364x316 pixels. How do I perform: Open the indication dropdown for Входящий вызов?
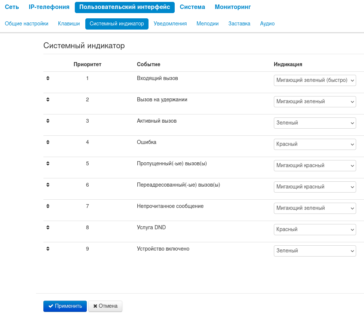pyautogui.click(x=315, y=80)
